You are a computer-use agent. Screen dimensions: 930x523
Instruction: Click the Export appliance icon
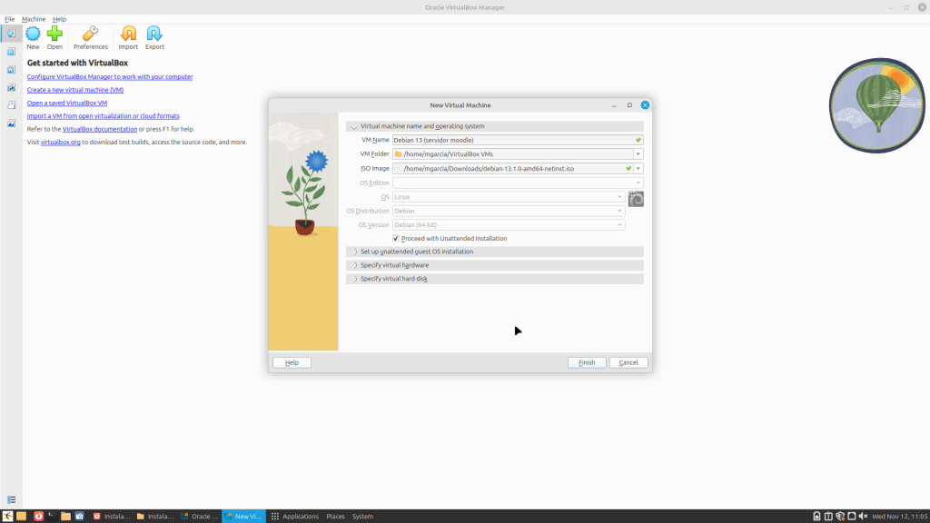tap(154, 35)
